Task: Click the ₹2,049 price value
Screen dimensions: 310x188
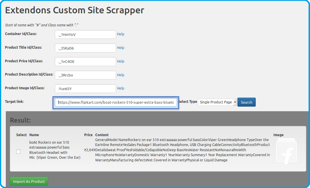Action: point(89,150)
